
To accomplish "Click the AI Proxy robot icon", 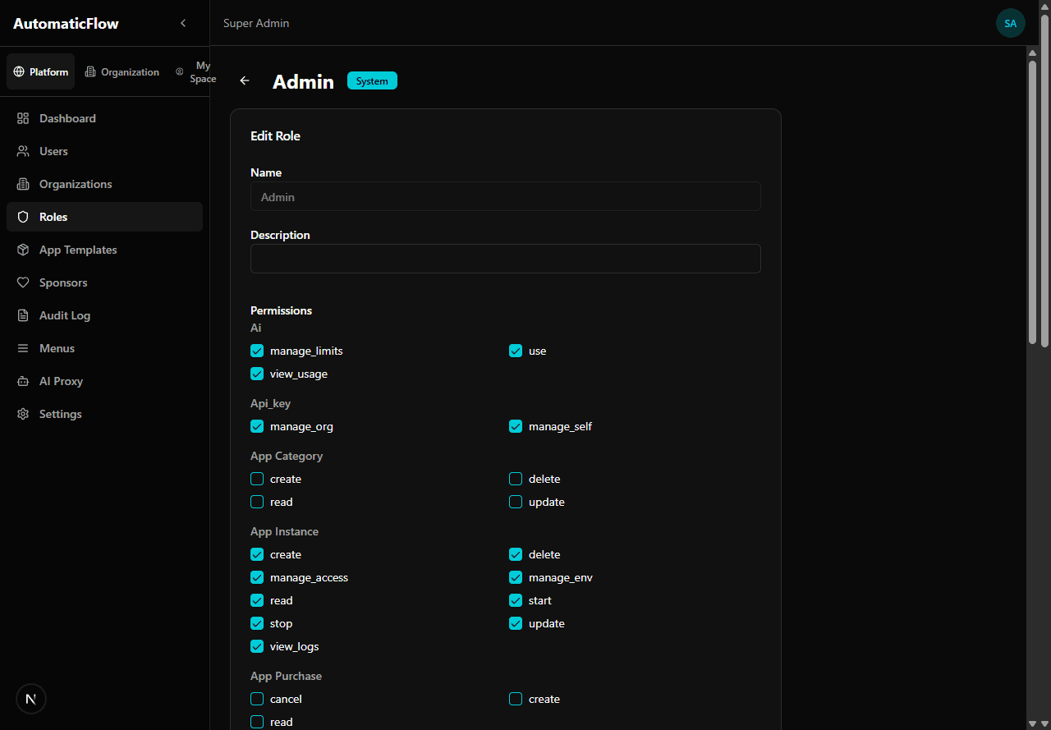I will pos(23,381).
